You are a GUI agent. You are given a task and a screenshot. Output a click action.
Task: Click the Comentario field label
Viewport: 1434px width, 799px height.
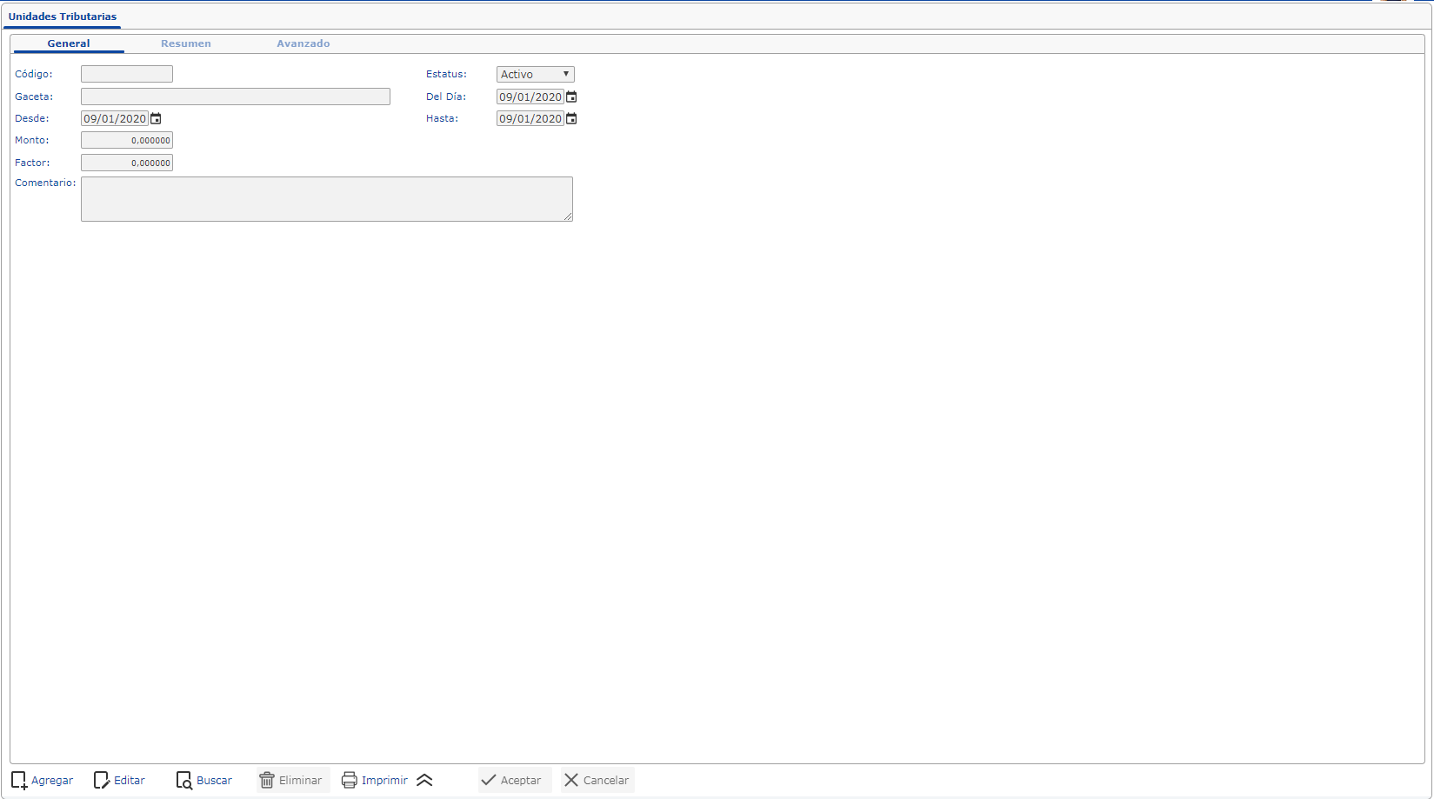pyautogui.click(x=45, y=183)
